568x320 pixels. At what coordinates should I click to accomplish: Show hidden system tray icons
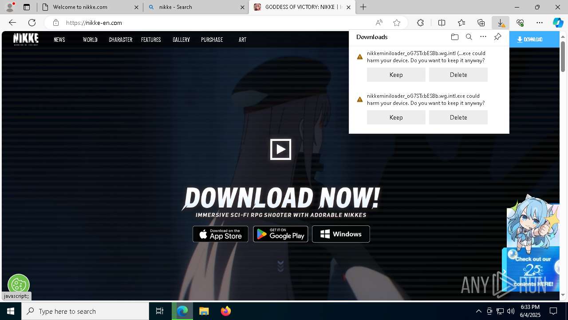click(478, 311)
